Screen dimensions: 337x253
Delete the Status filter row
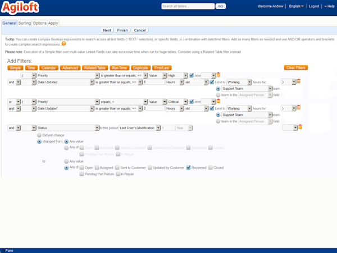[300, 128]
